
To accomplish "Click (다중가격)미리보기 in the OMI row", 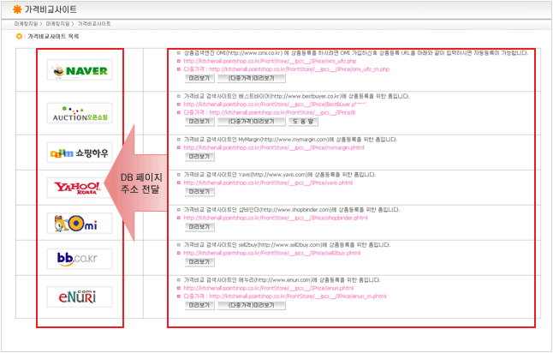I will [x=251, y=78].
